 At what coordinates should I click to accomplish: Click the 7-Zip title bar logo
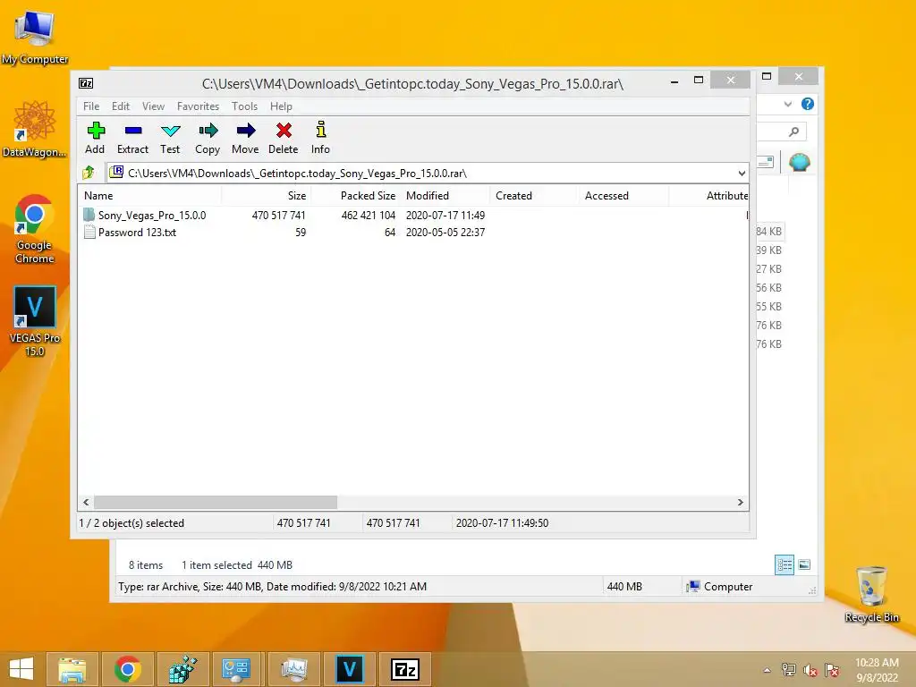86,83
